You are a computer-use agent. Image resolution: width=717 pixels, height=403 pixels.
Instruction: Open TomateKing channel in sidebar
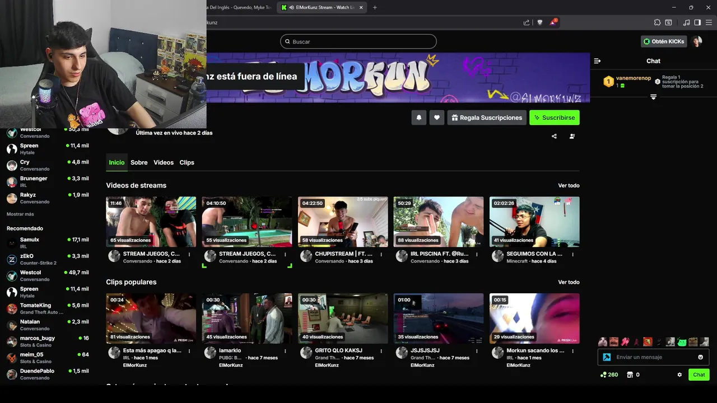click(48, 308)
